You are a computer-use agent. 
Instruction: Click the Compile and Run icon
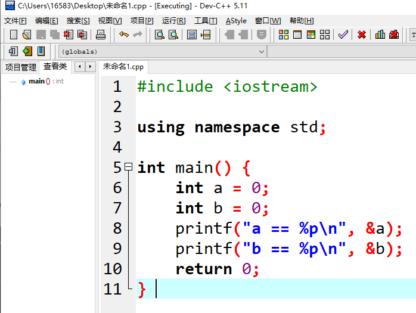[311, 35]
